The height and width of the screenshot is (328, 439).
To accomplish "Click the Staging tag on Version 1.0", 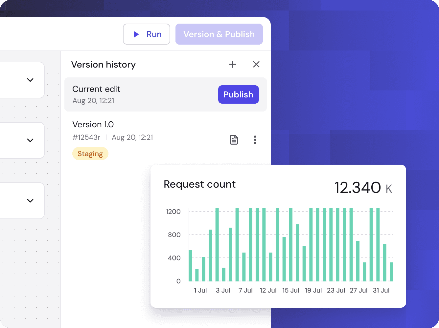I will click(x=90, y=154).
